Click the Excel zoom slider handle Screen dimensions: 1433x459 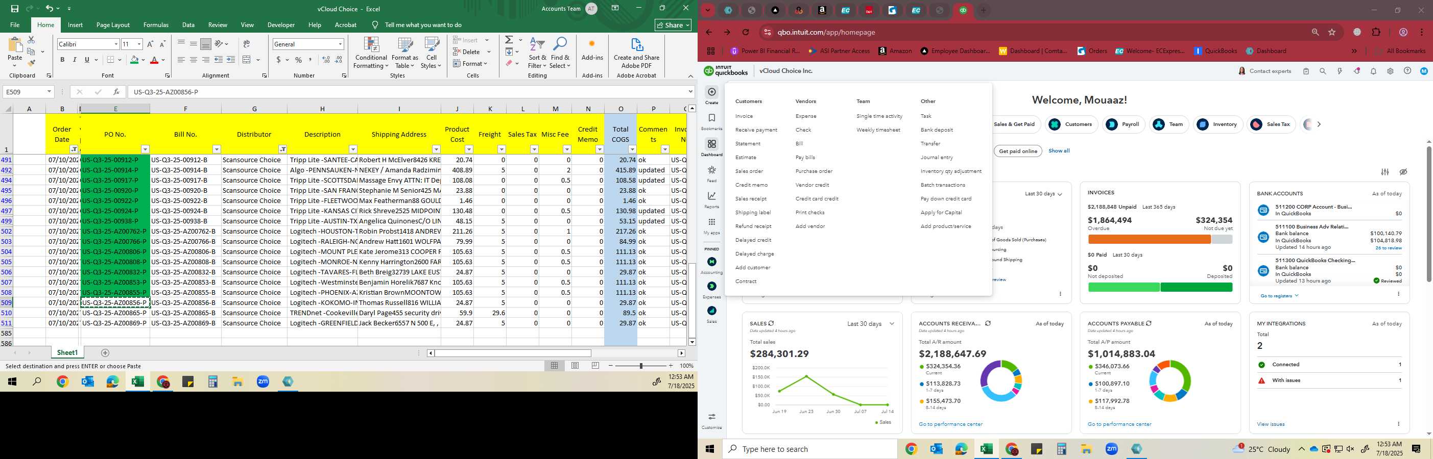641,366
